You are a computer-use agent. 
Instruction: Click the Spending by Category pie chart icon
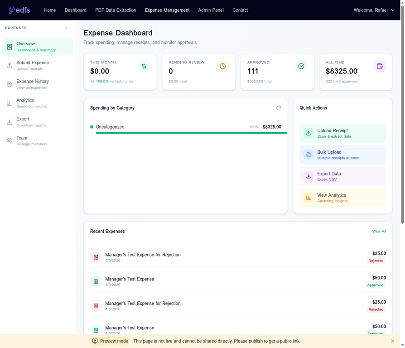[279, 108]
